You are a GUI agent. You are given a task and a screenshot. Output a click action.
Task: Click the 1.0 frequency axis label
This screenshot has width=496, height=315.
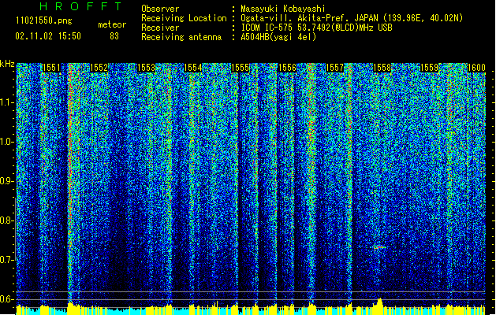click(6, 142)
